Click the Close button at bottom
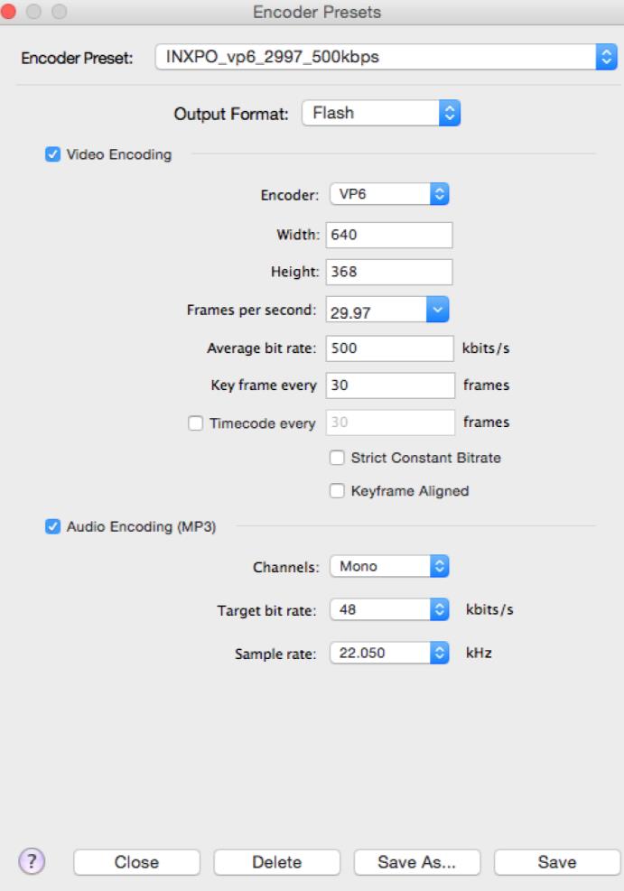Screen dimensions: 624x891 (136, 862)
